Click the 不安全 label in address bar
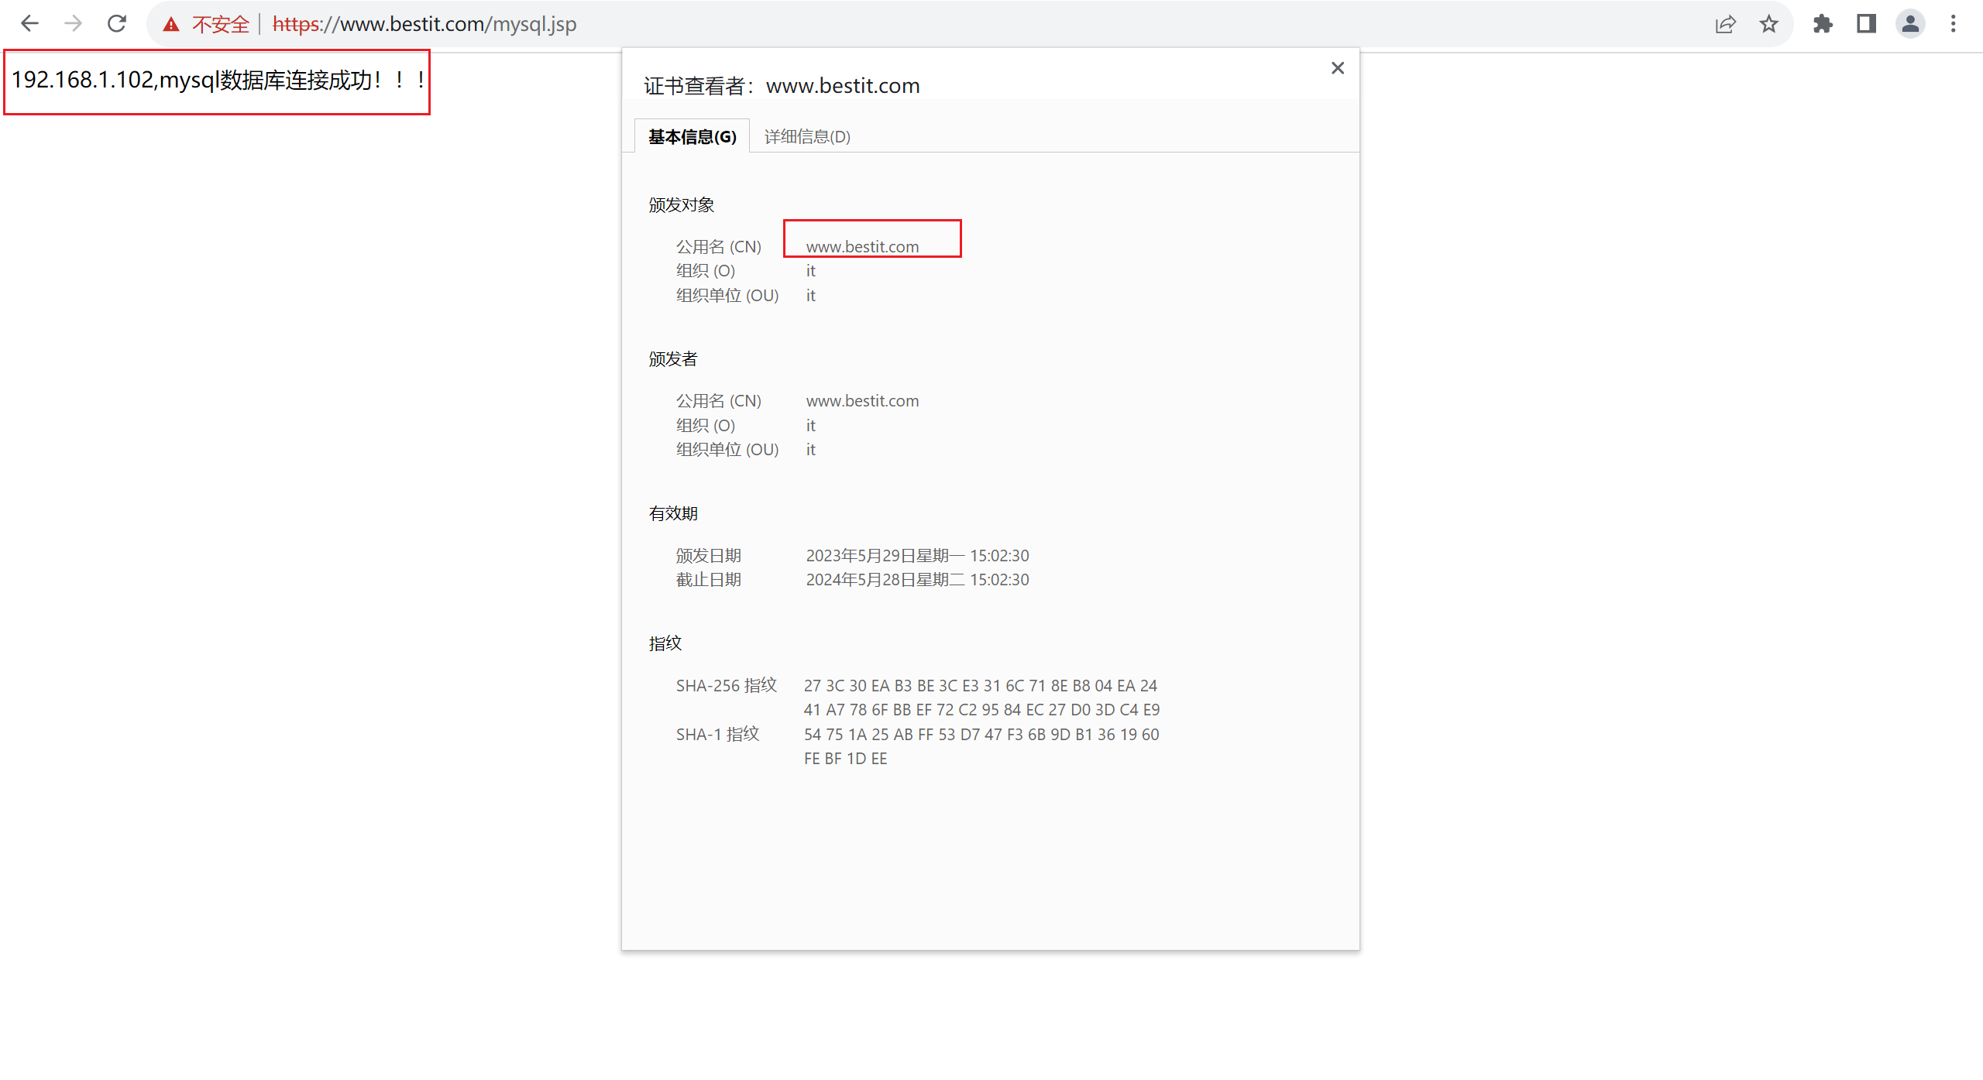The width and height of the screenshot is (1983, 1080). coord(221,25)
